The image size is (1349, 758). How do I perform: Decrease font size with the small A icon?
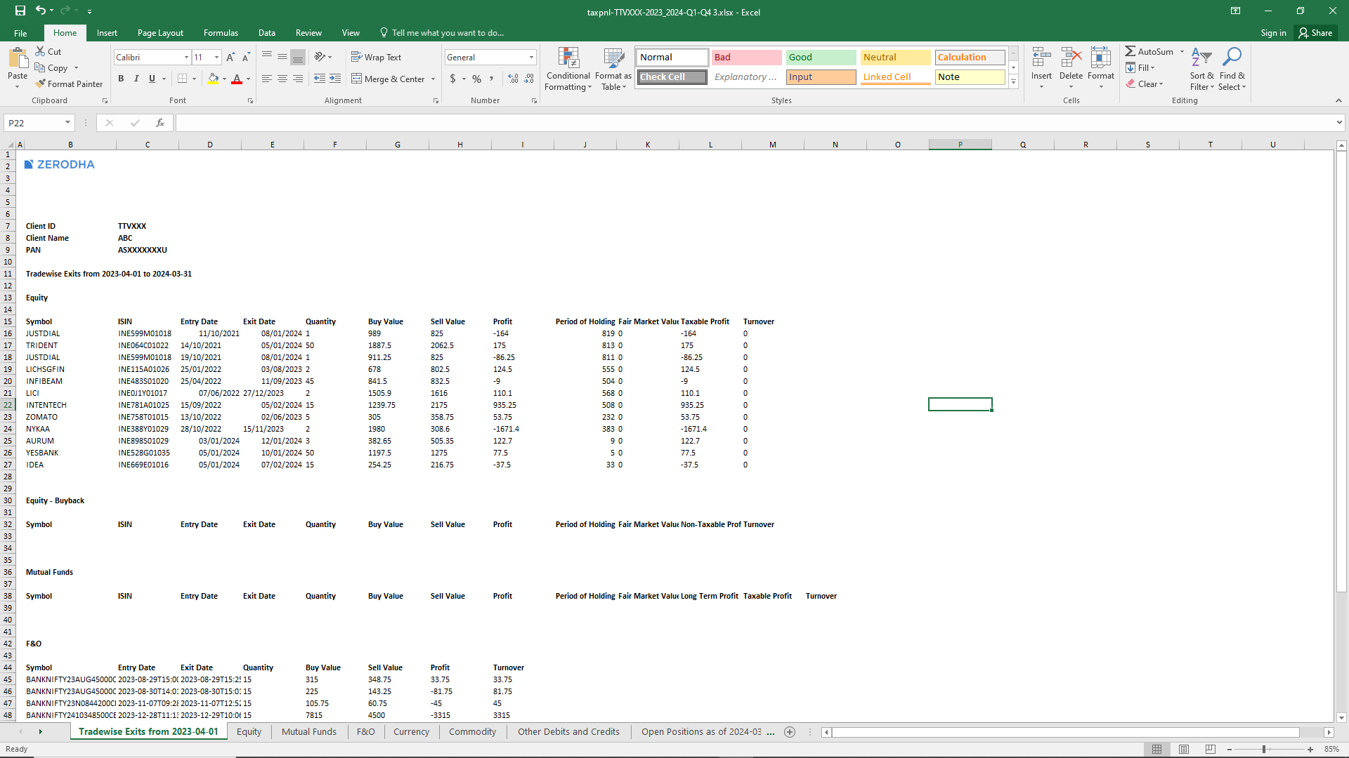[246, 58]
